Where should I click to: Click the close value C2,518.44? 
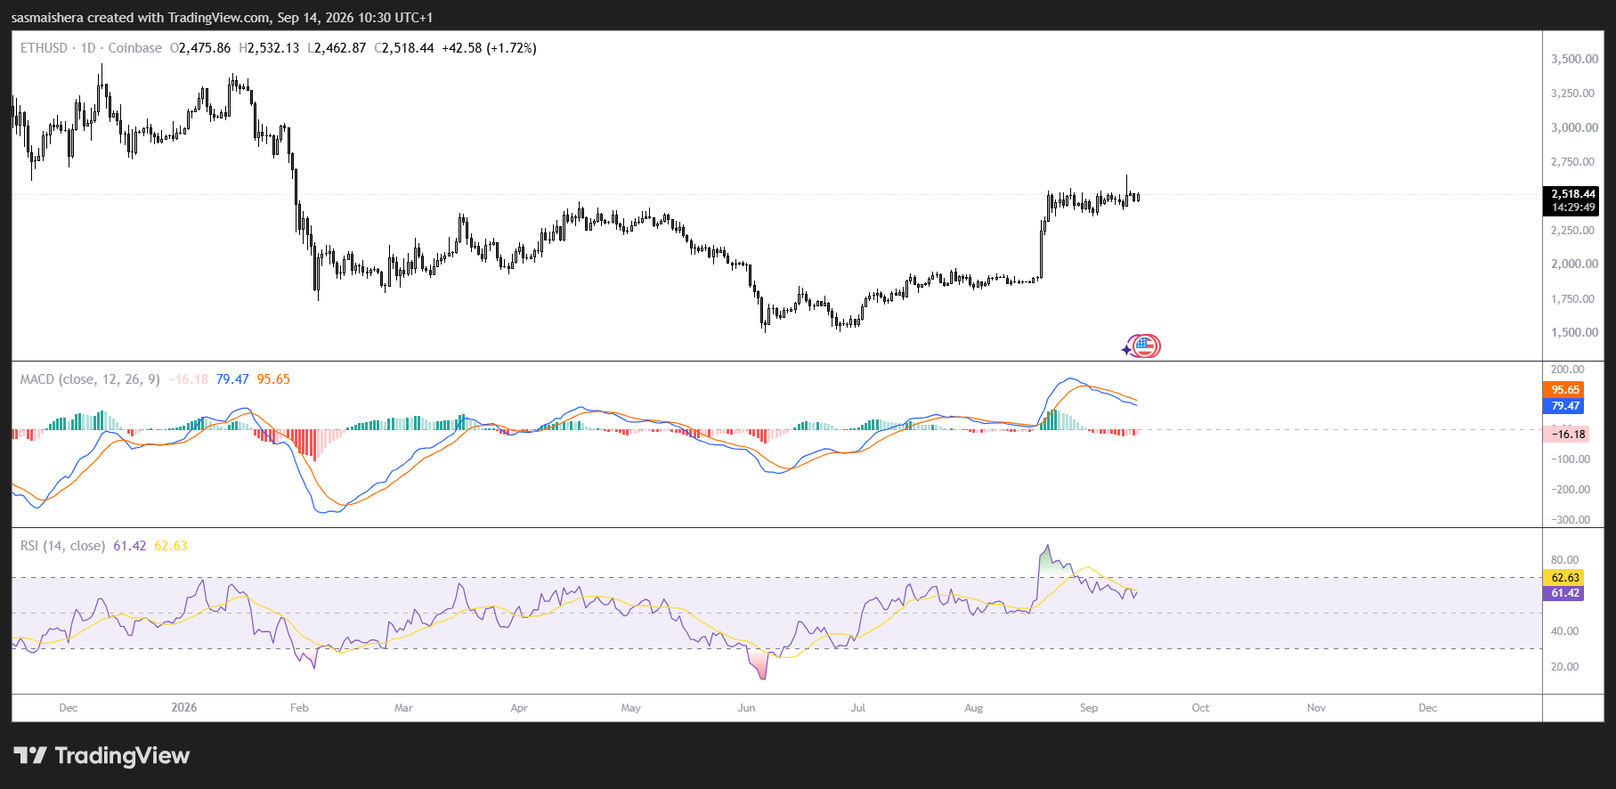[404, 48]
